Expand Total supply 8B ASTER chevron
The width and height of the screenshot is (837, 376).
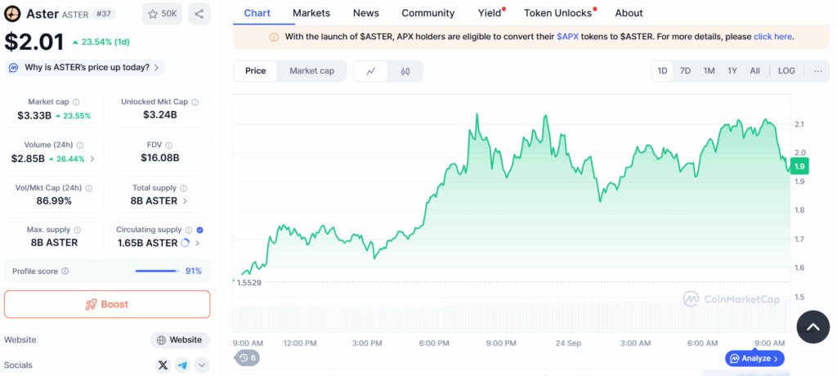186,201
